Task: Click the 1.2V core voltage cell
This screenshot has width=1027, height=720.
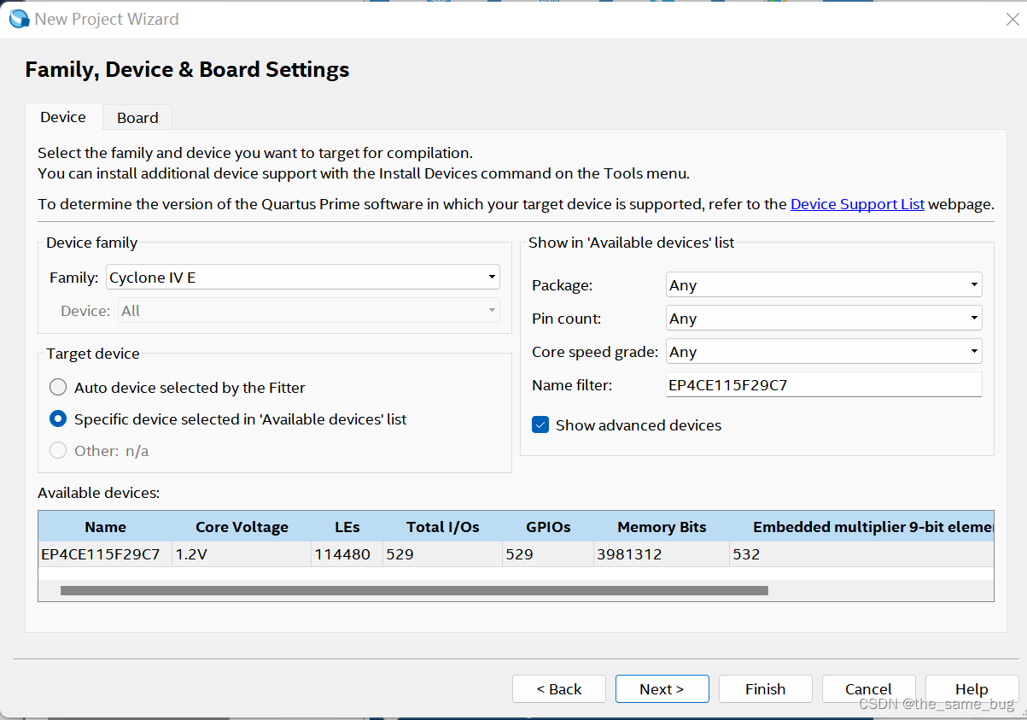Action: point(242,553)
